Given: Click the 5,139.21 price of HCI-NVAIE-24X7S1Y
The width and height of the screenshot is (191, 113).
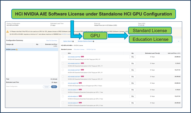Looking at the screenshot, I should pos(178,63).
